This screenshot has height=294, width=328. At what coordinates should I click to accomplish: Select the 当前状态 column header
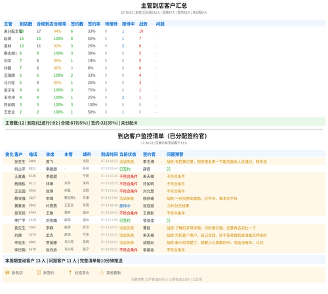[x=128, y=154]
